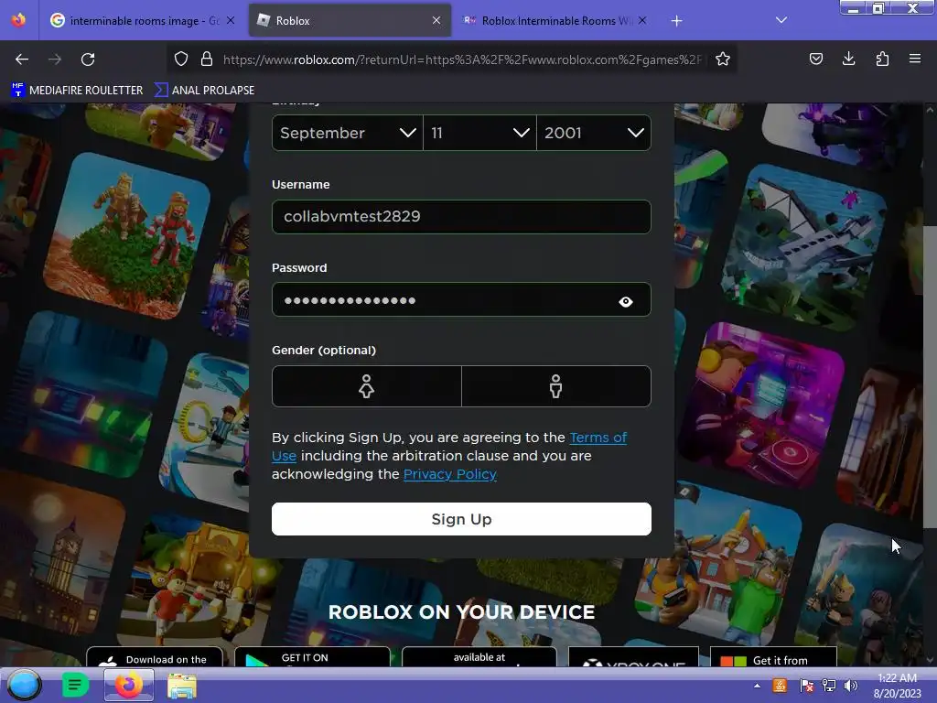Open the Pocket save button

tap(815, 59)
